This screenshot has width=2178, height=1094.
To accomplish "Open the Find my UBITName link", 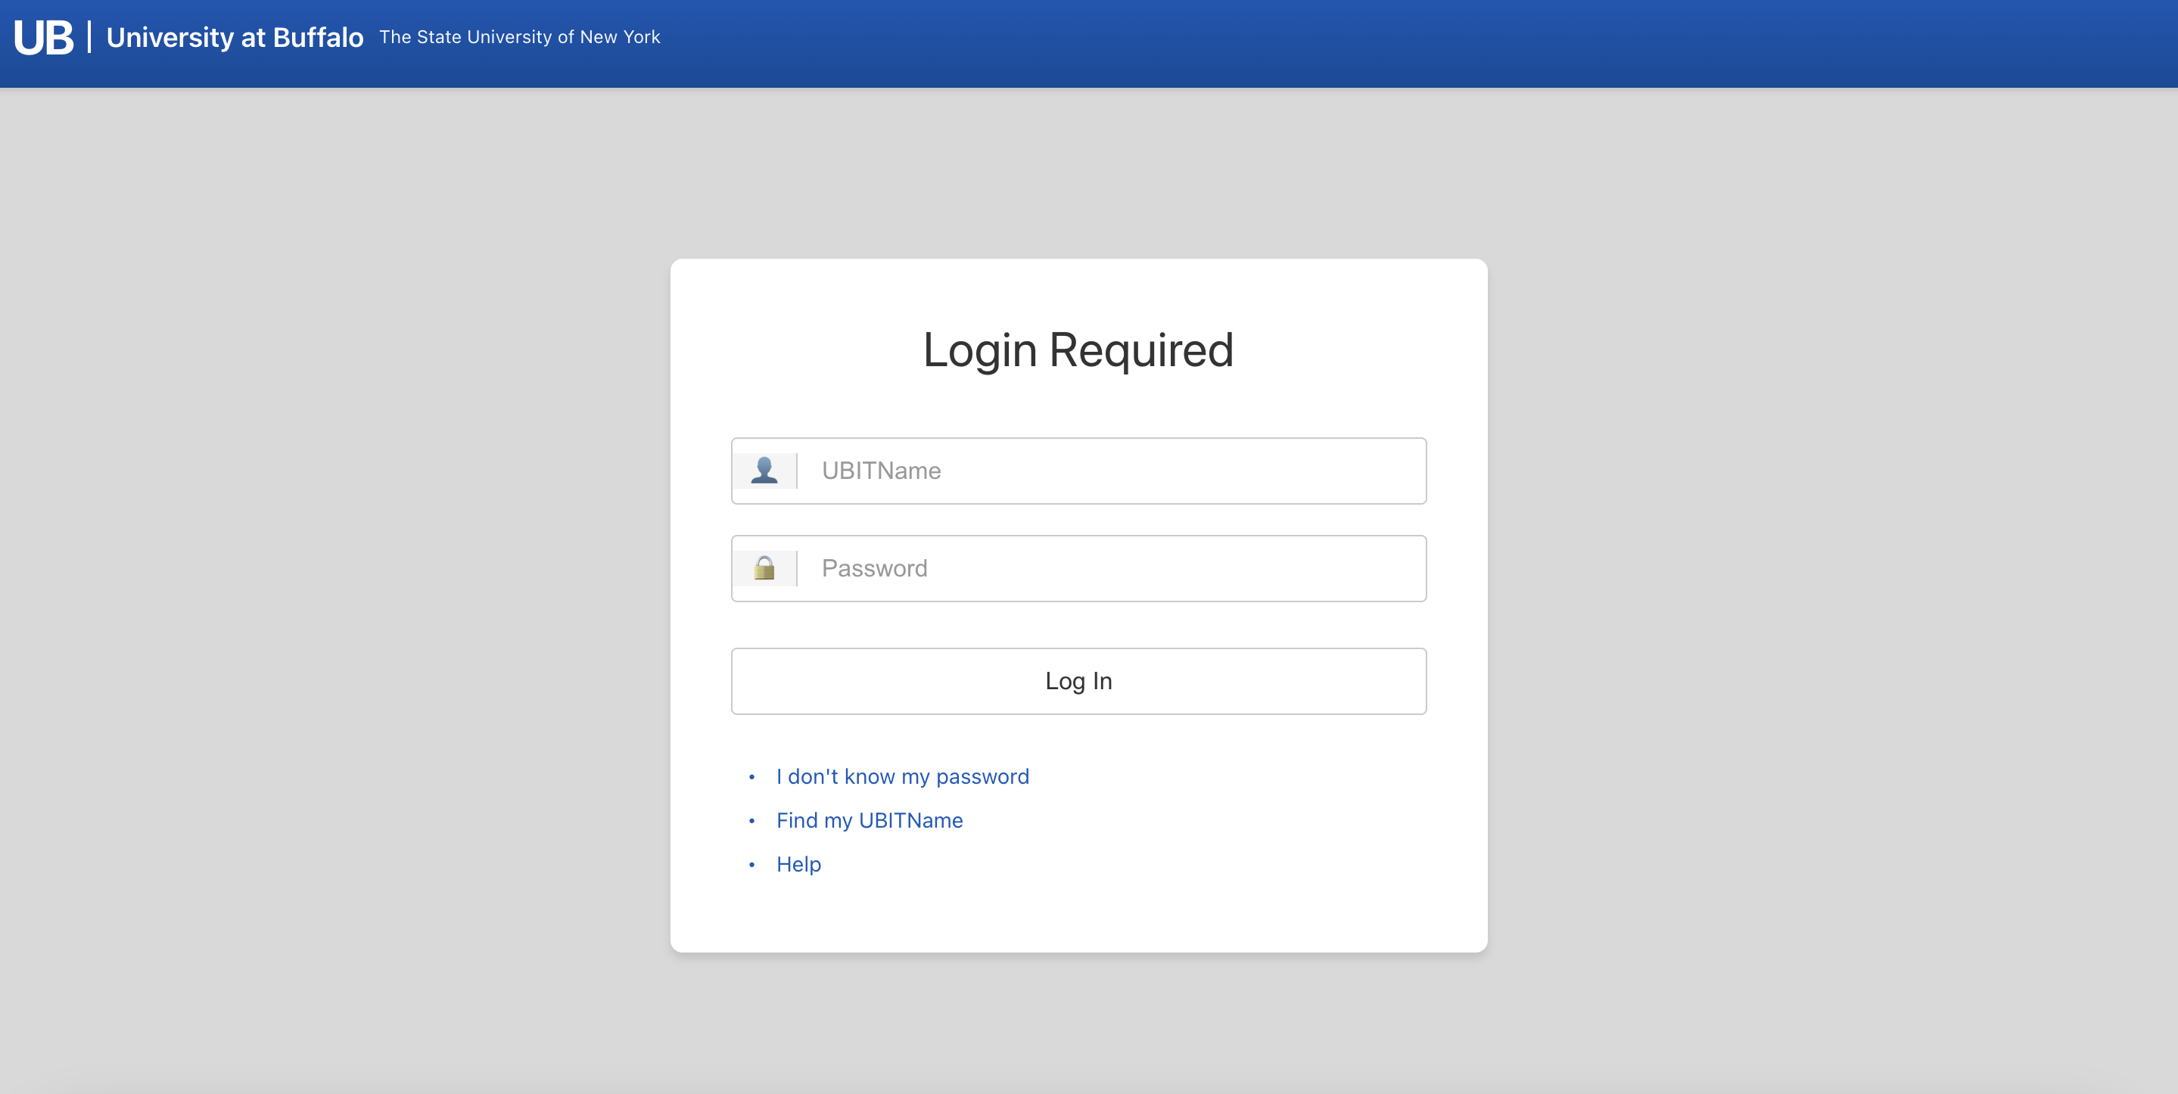I will pyautogui.click(x=870, y=820).
